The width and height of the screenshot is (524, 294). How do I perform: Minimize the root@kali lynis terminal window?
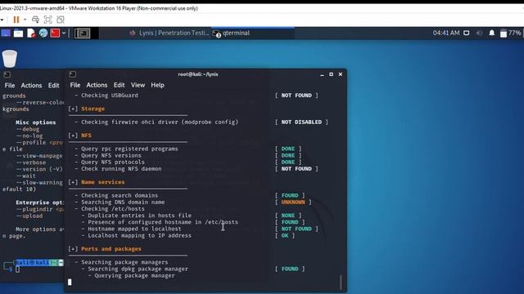coord(322,74)
